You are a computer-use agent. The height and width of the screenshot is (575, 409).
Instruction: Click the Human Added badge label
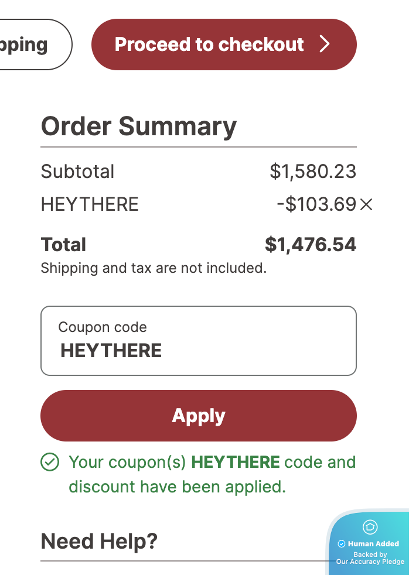tap(373, 544)
